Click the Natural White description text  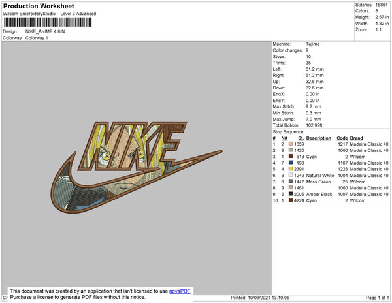tap(320, 176)
